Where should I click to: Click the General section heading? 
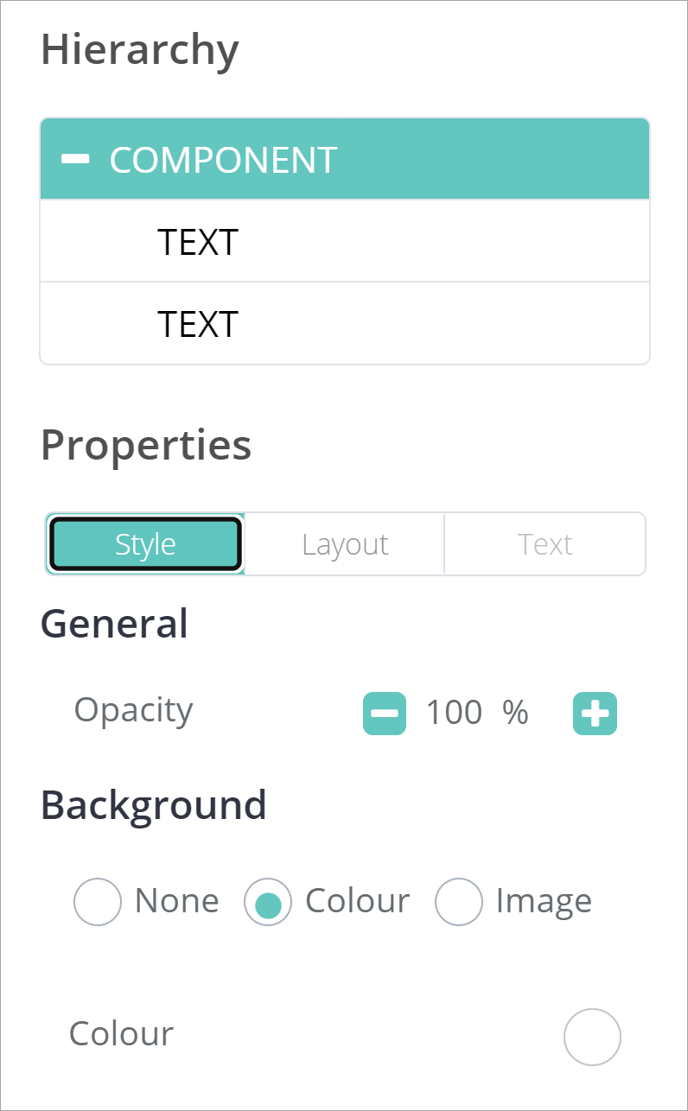click(x=114, y=624)
